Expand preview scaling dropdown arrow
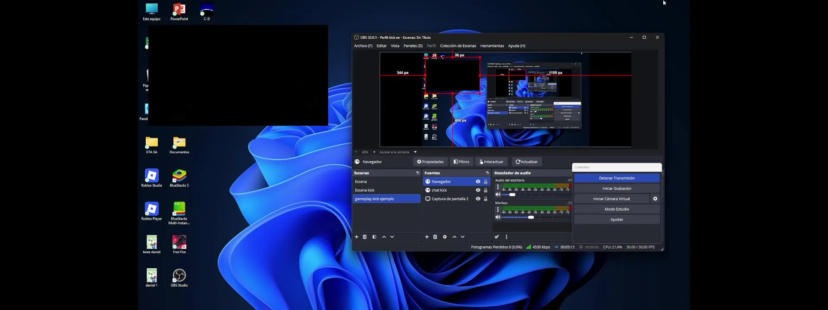The height and width of the screenshot is (310, 828). coord(415,152)
